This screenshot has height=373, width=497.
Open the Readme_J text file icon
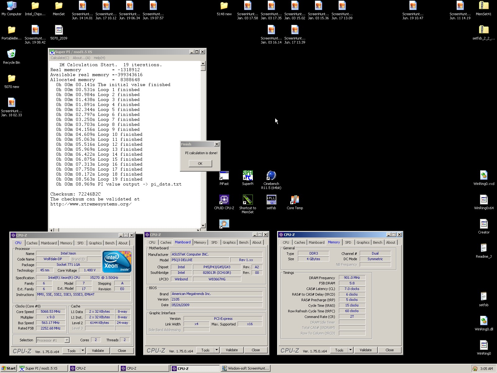pos(484,251)
